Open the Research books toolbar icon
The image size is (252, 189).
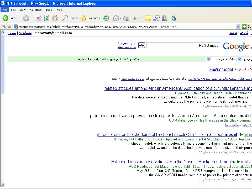[x=164, y=18]
